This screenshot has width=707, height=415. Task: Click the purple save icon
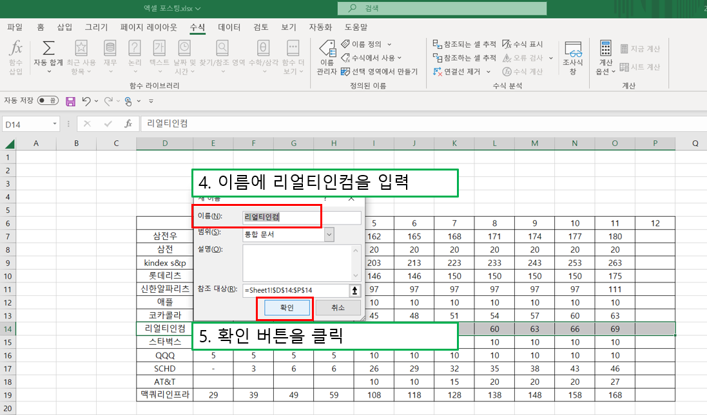coord(70,101)
